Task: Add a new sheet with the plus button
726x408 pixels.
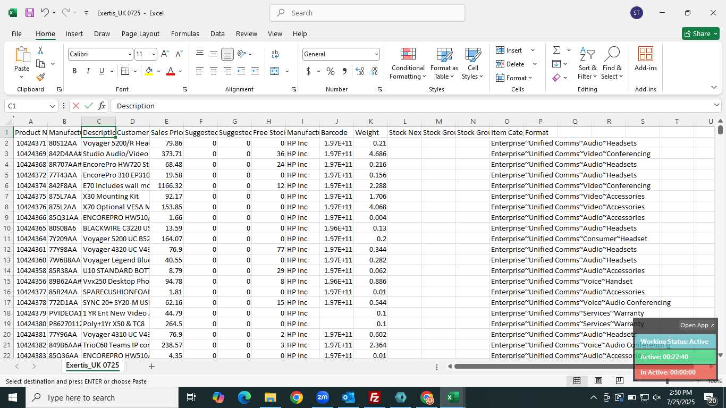Action: pos(151,366)
